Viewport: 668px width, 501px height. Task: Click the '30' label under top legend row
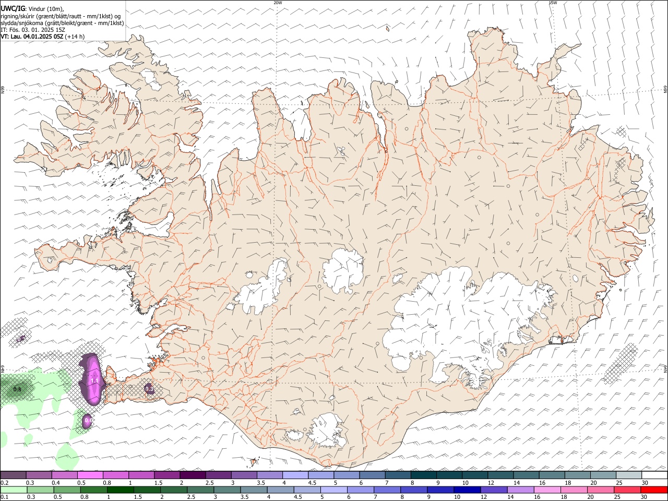pos(645,483)
